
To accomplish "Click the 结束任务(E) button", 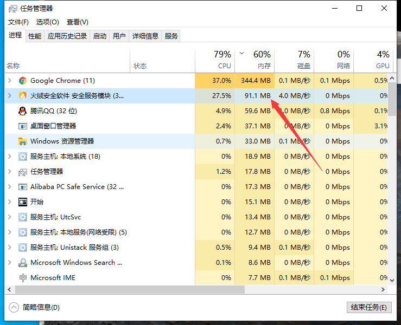I will pyautogui.click(x=369, y=307).
